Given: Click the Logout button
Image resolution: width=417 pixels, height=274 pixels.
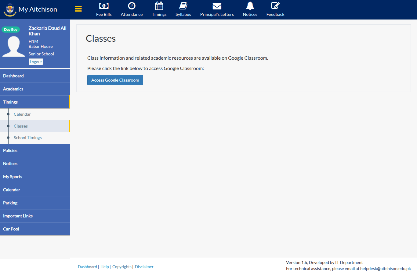Looking at the screenshot, I should (36, 62).
